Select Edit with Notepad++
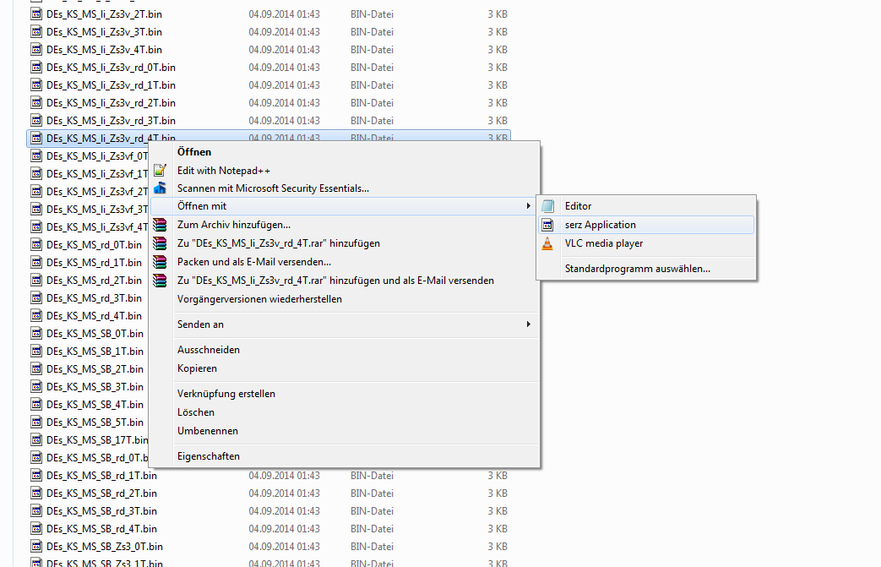The width and height of the screenshot is (881, 567). tap(224, 170)
